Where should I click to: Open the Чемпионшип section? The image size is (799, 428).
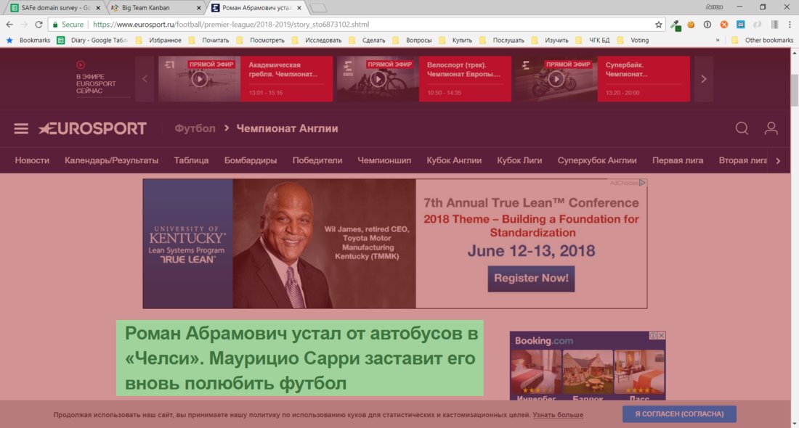point(384,160)
